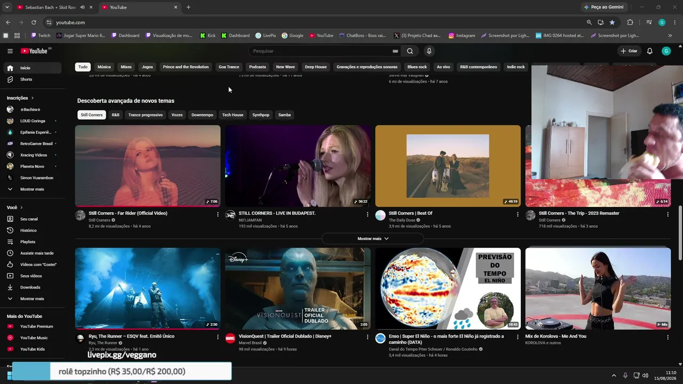Bookmark this page with the star icon
683x384 pixels.
612,22
